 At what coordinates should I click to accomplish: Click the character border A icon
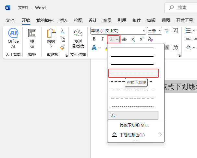click(175, 31)
